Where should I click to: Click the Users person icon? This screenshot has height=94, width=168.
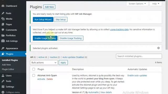point(3,75)
